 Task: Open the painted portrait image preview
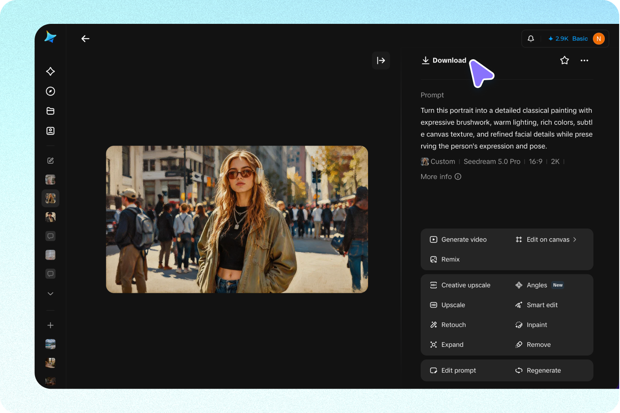[x=237, y=219]
